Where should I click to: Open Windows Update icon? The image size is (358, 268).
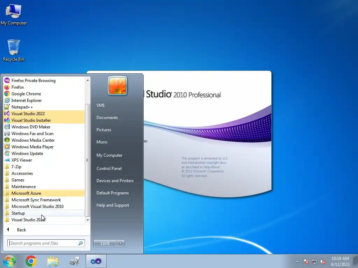7,154
